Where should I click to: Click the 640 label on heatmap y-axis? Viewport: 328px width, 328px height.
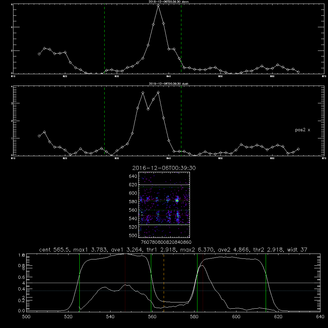(x=133, y=176)
